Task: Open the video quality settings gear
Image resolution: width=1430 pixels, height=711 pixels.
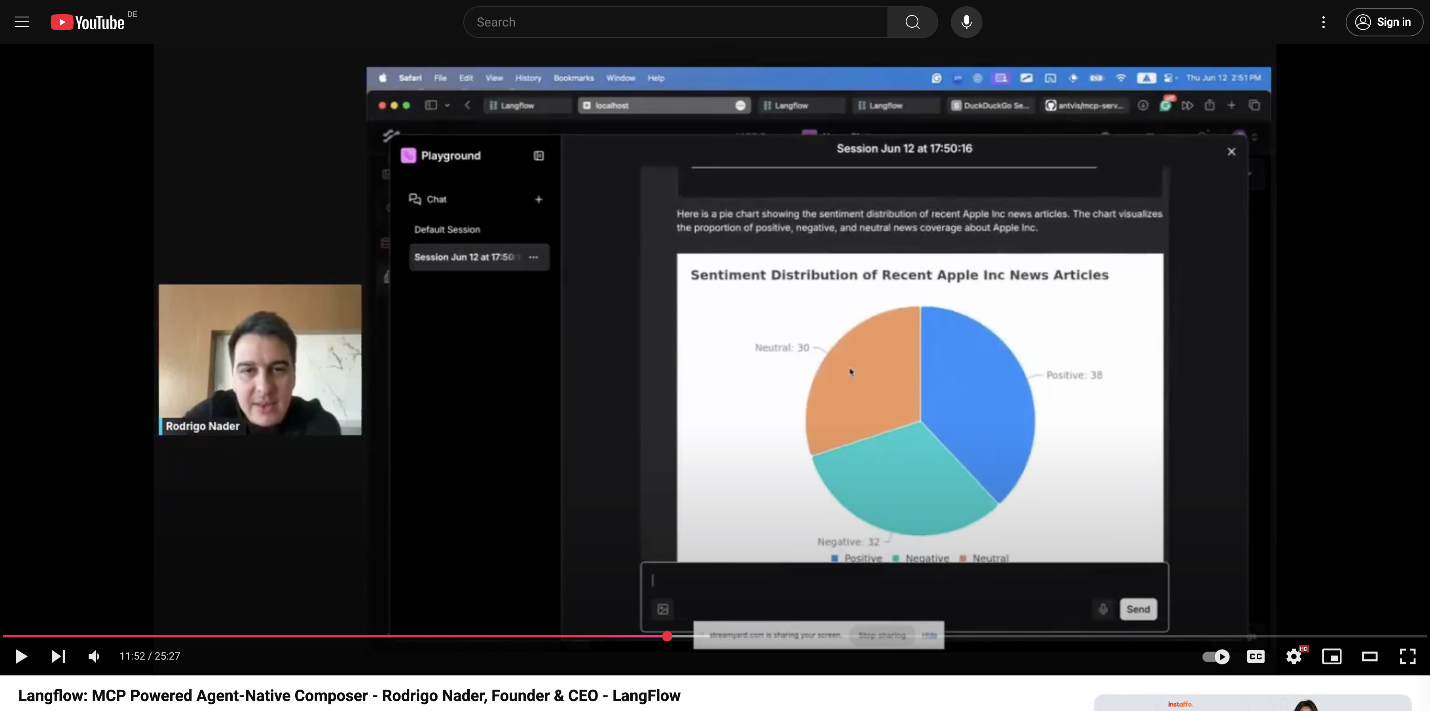Action: tap(1294, 657)
